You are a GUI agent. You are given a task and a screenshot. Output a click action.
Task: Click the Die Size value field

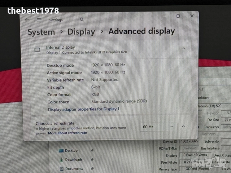coord(226,120)
